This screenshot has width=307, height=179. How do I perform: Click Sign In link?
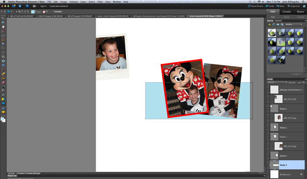coord(43,6)
